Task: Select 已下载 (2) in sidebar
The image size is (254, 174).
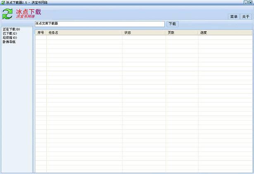Action: pyautogui.click(x=10, y=33)
